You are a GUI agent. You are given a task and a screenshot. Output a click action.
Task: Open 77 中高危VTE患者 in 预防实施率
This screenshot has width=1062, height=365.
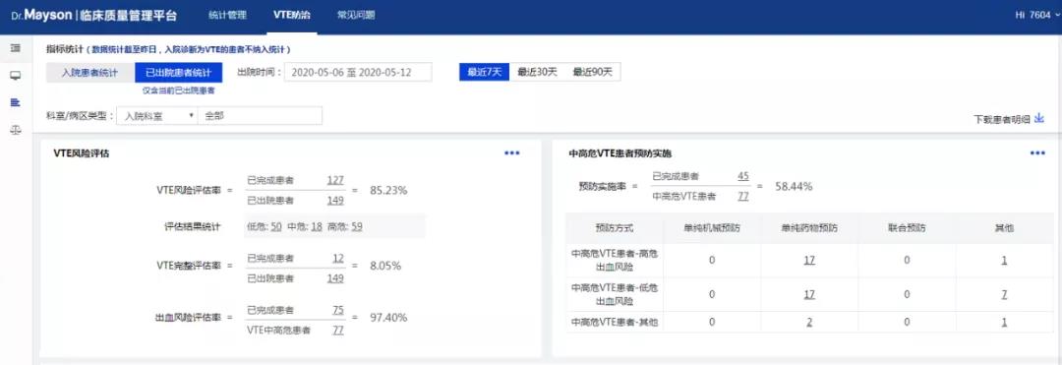click(743, 197)
